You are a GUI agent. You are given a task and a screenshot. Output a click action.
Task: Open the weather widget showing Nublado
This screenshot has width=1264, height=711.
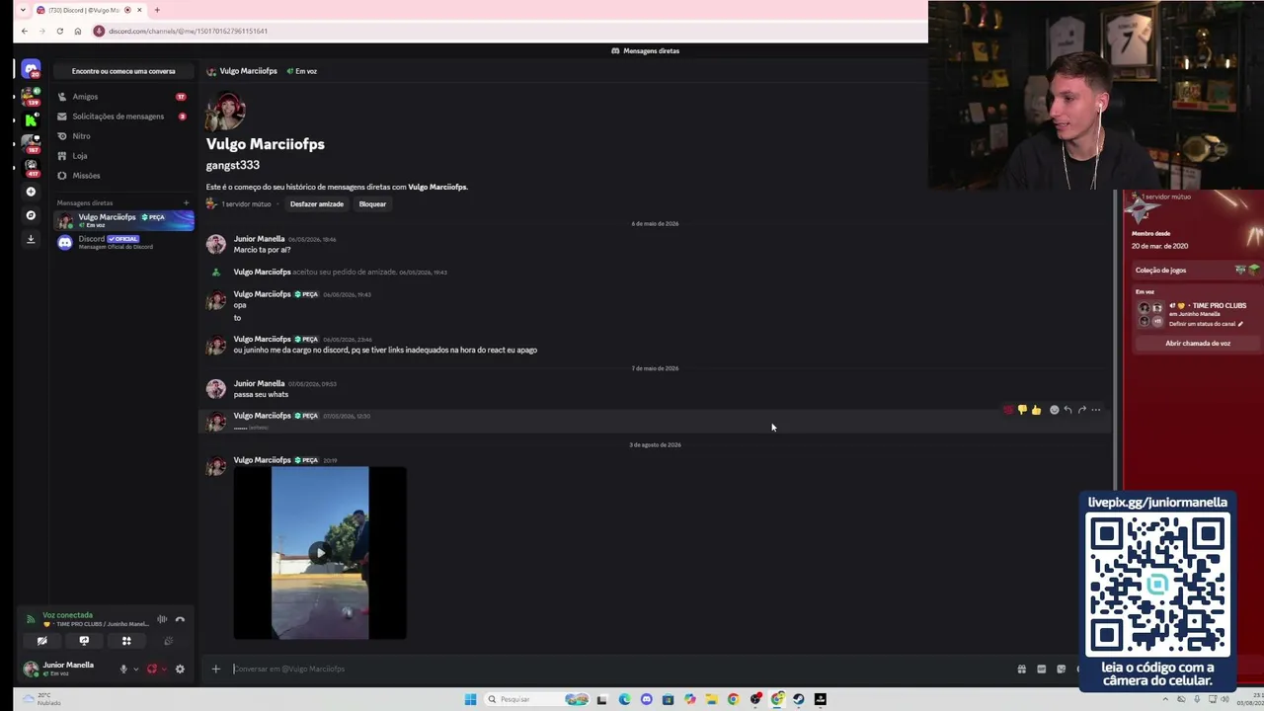41,699
